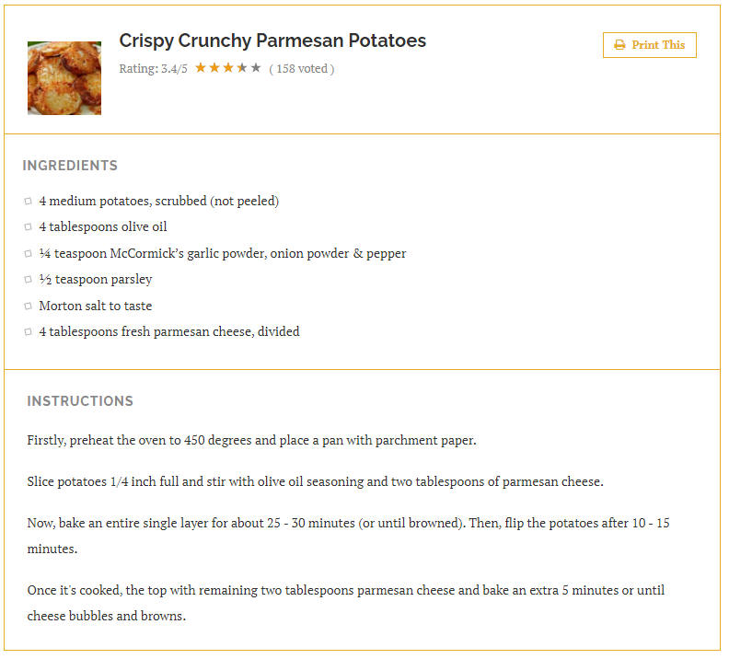Rate recipe with the first star
The height and width of the screenshot is (659, 729).
(x=201, y=68)
